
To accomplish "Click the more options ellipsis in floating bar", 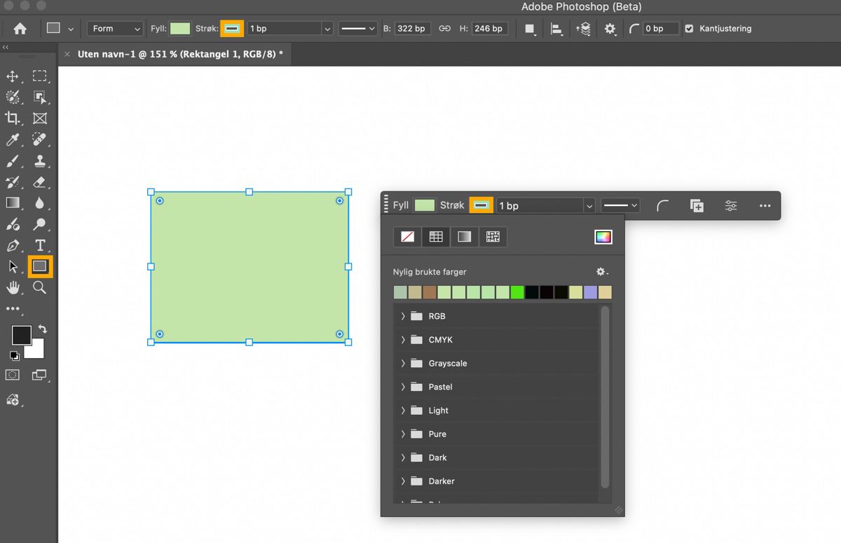I will (765, 206).
